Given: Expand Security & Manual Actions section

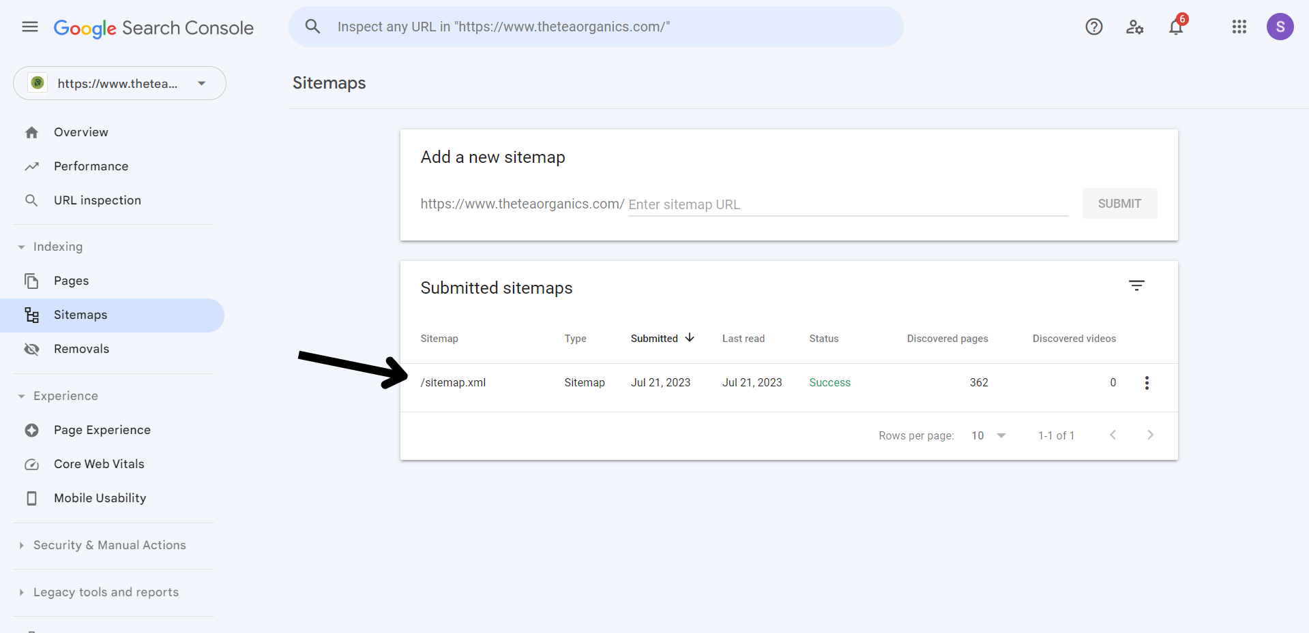Looking at the screenshot, I should coord(109,545).
